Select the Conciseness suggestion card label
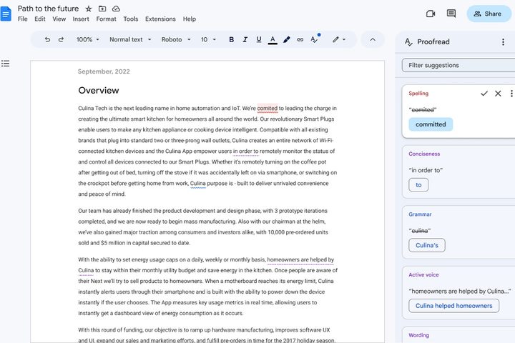This screenshot has width=515, height=343. [x=424, y=154]
